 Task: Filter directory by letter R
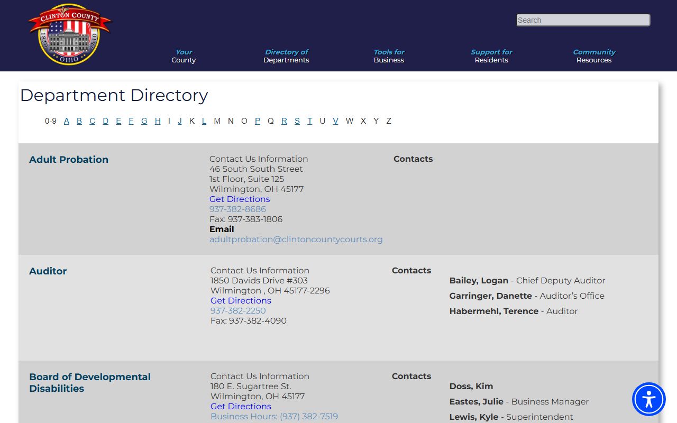click(284, 121)
